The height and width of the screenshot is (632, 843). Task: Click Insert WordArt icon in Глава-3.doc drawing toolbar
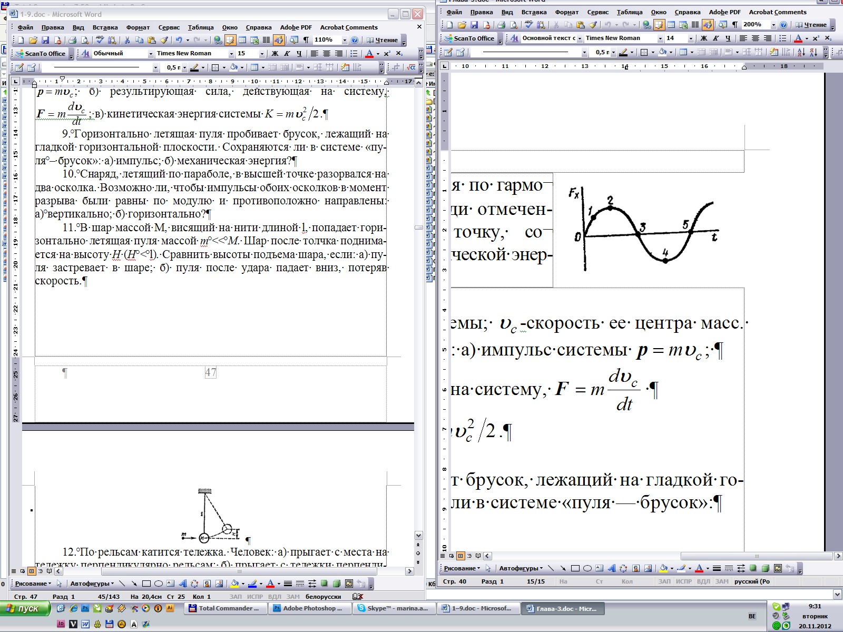coord(612,568)
